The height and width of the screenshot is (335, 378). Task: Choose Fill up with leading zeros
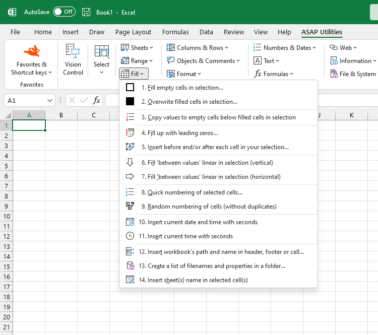click(218, 133)
